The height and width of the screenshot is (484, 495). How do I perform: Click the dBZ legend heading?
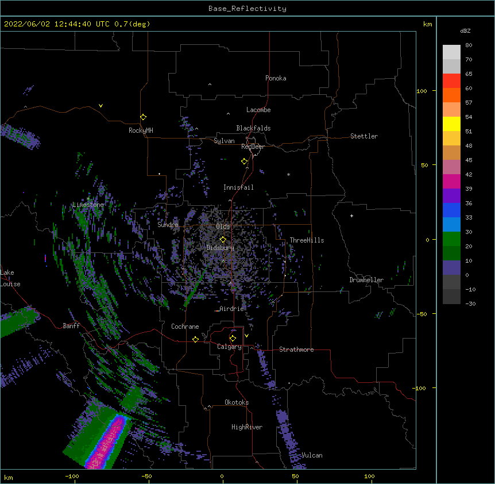tap(465, 30)
